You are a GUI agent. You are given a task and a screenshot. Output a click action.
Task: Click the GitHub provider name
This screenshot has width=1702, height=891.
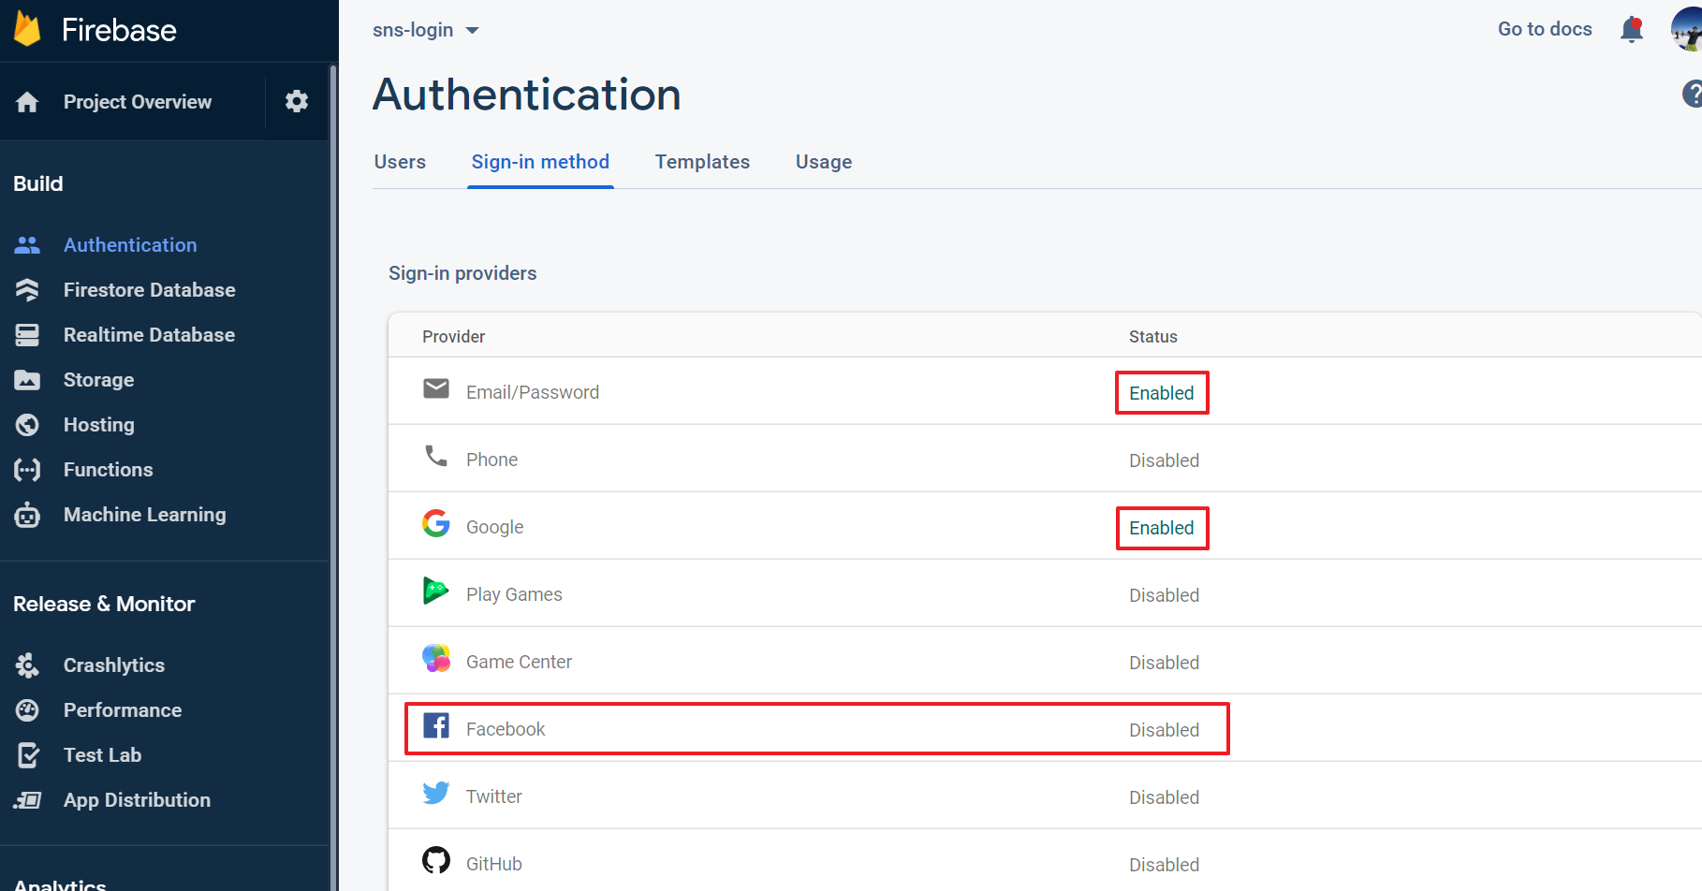pyautogui.click(x=493, y=864)
